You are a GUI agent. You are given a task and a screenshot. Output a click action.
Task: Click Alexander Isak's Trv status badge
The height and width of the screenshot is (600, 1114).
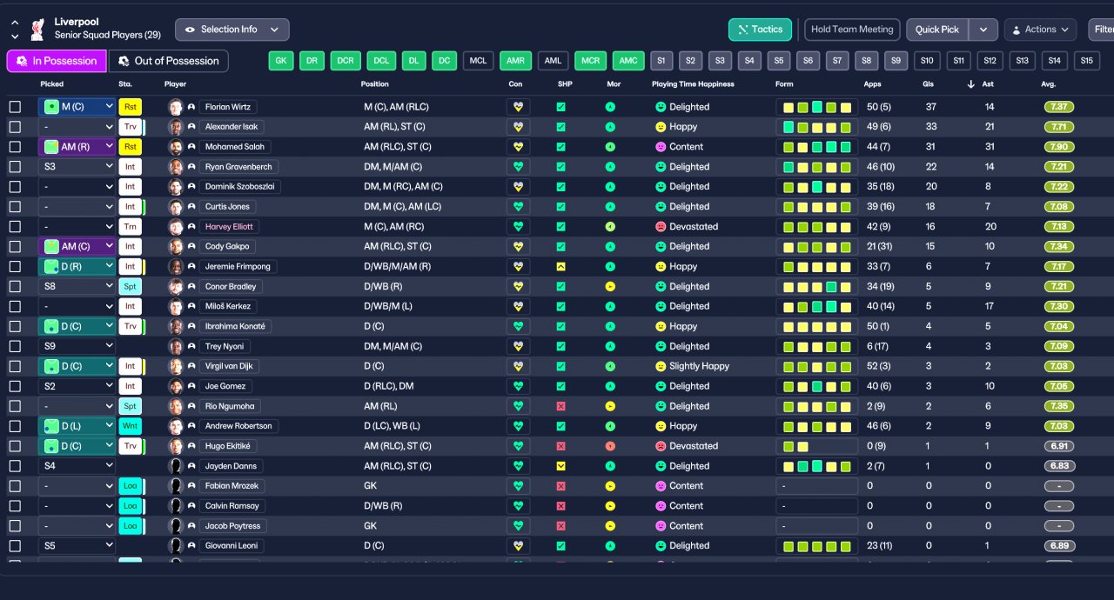(130, 127)
